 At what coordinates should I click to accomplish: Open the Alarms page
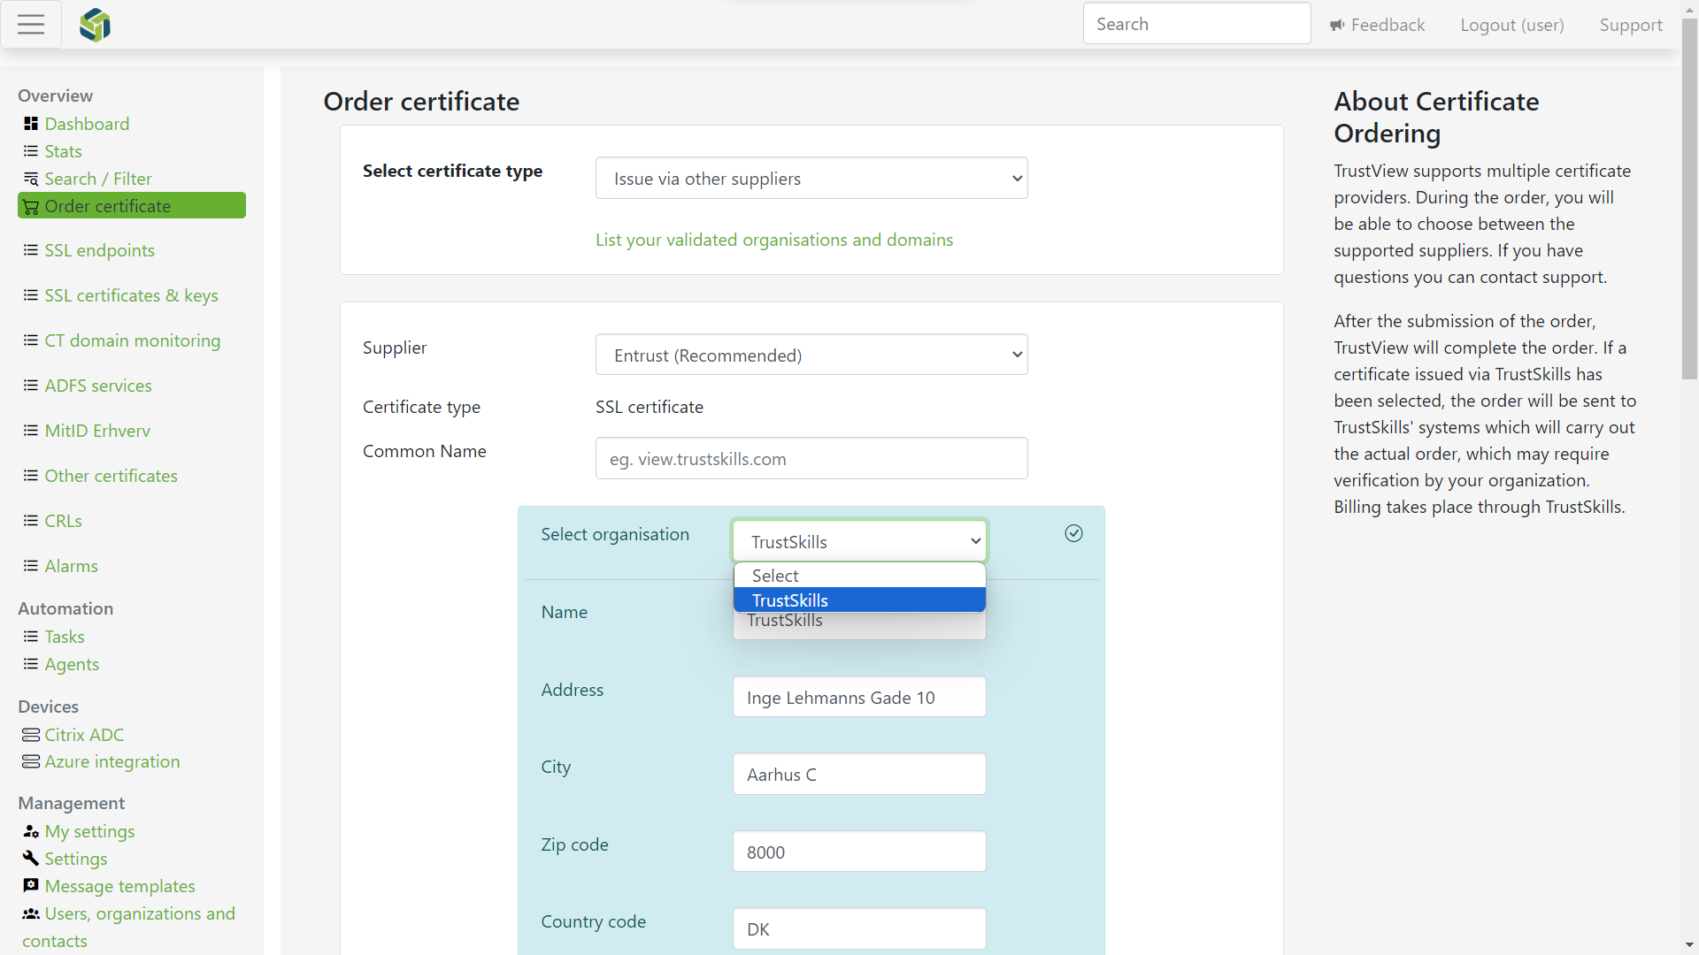(71, 566)
